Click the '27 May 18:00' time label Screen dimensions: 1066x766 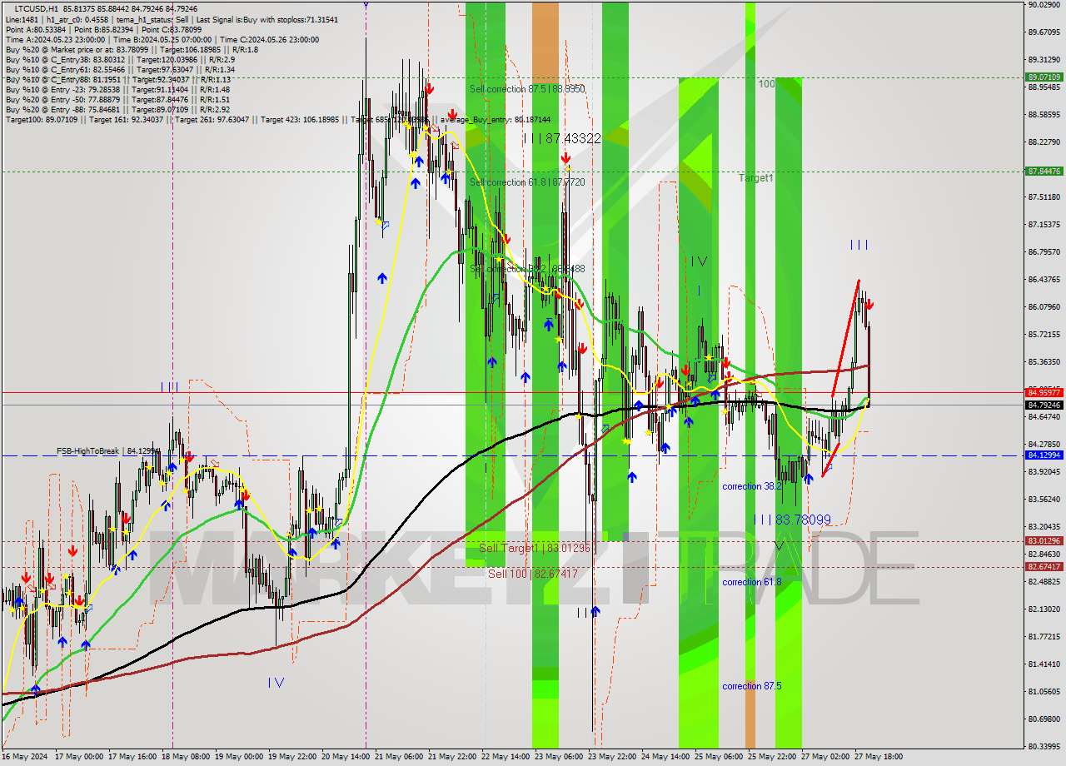tap(879, 757)
